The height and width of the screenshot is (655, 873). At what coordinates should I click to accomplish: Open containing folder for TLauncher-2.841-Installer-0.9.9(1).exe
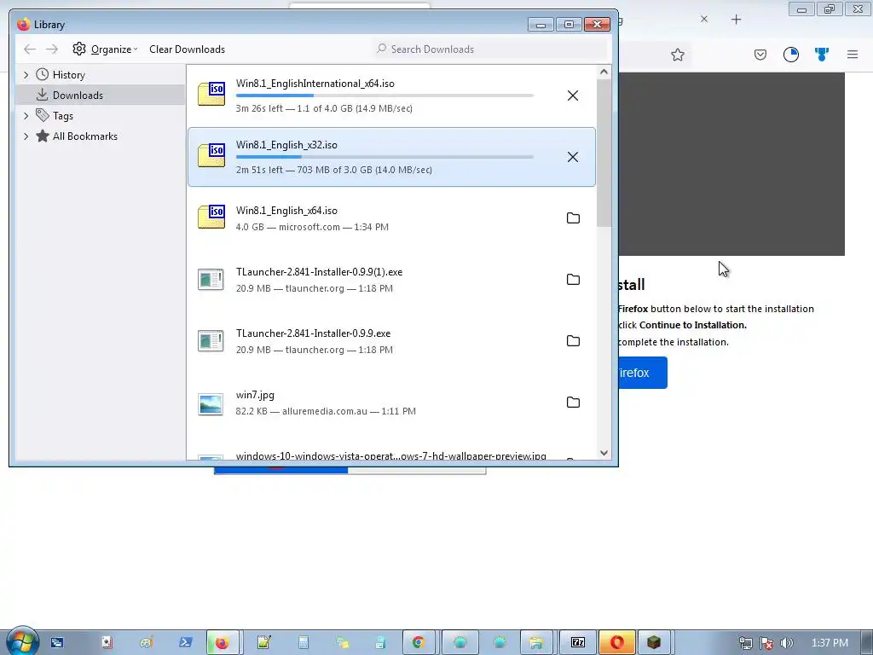point(573,280)
